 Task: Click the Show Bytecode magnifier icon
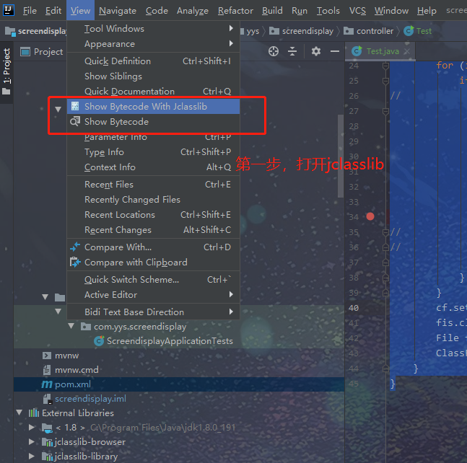[x=75, y=121]
